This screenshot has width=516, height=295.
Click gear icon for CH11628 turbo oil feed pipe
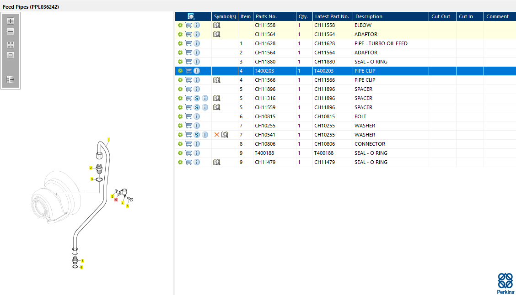pos(180,43)
